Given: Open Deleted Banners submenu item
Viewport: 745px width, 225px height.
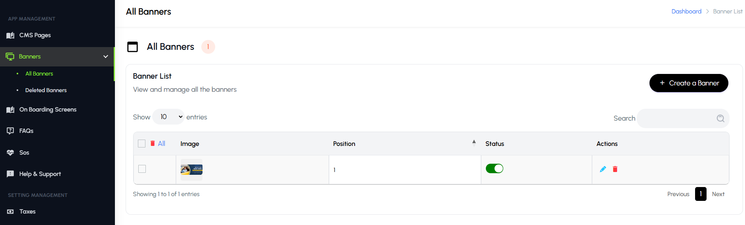Looking at the screenshot, I should (46, 90).
